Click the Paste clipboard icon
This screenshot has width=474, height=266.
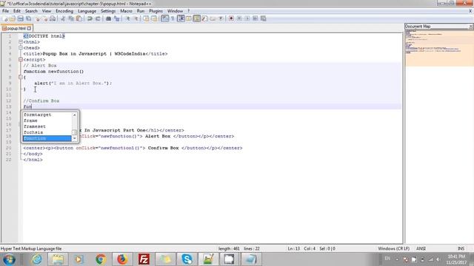79,18
